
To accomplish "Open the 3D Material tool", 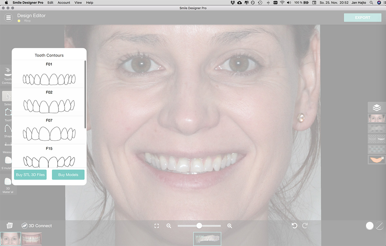I will click(x=8, y=185).
